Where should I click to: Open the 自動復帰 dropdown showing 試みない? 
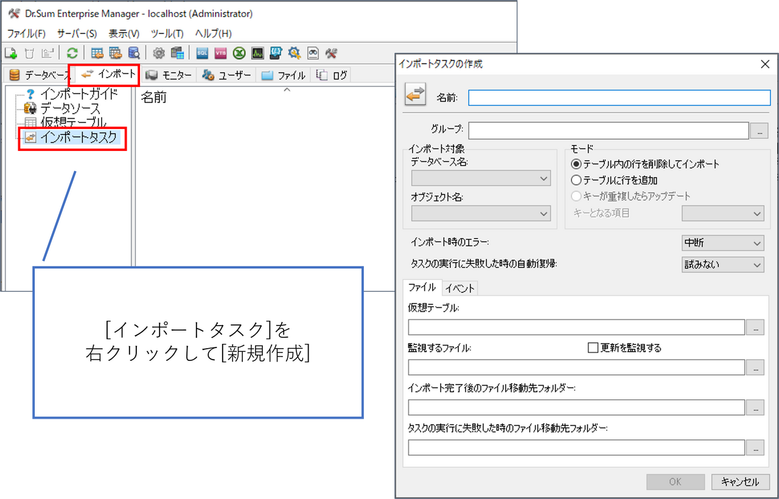click(723, 265)
